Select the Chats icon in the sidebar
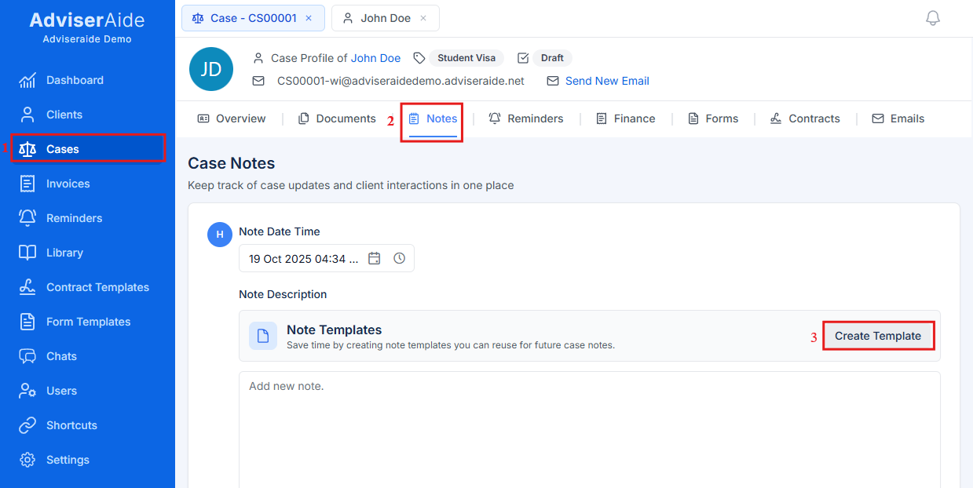973x488 pixels. pyautogui.click(x=26, y=356)
